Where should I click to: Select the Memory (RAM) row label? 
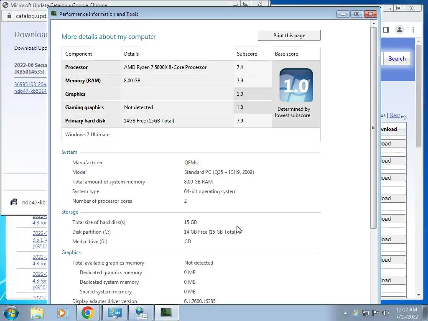(83, 81)
